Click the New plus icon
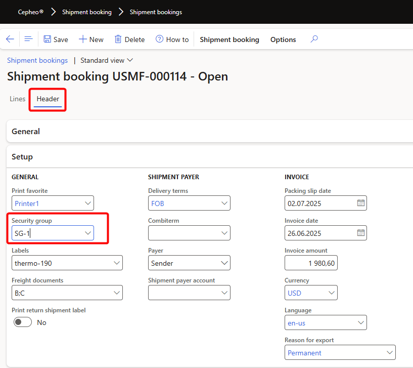The height and width of the screenshot is (368, 413). coord(83,39)
